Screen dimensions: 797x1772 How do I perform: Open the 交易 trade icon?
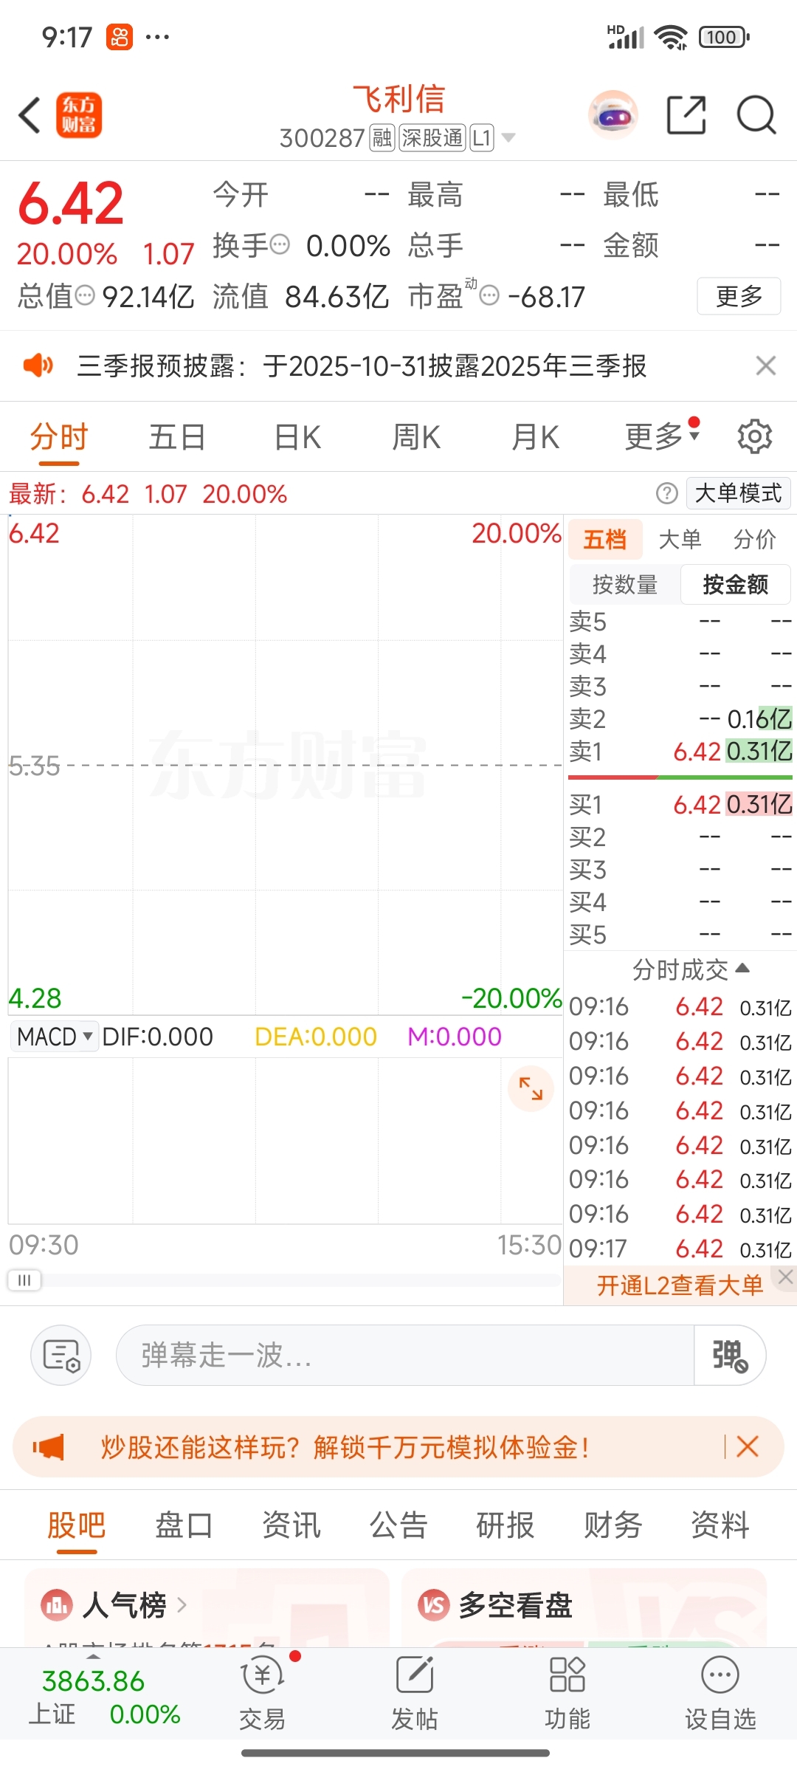coord(263,1691)
